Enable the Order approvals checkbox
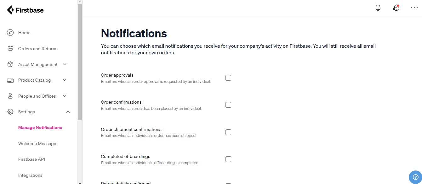This screenshot has width=422, height=184. 228,78
